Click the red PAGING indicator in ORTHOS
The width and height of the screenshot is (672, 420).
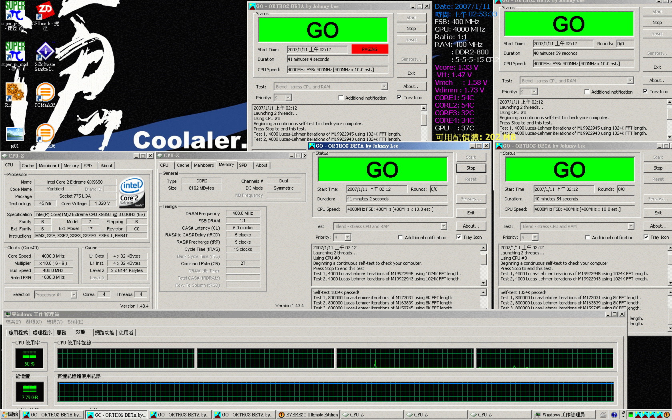pyautogui.click(x=370, y=49)
